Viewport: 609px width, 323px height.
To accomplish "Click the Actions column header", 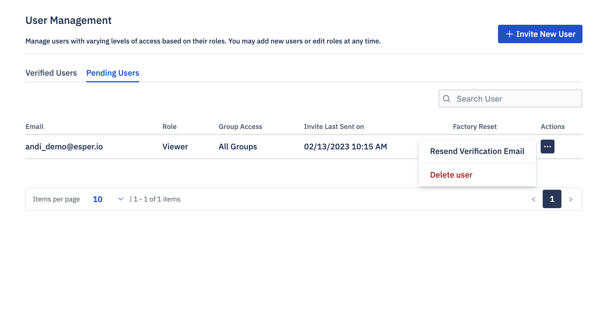I will coord(552,127).
